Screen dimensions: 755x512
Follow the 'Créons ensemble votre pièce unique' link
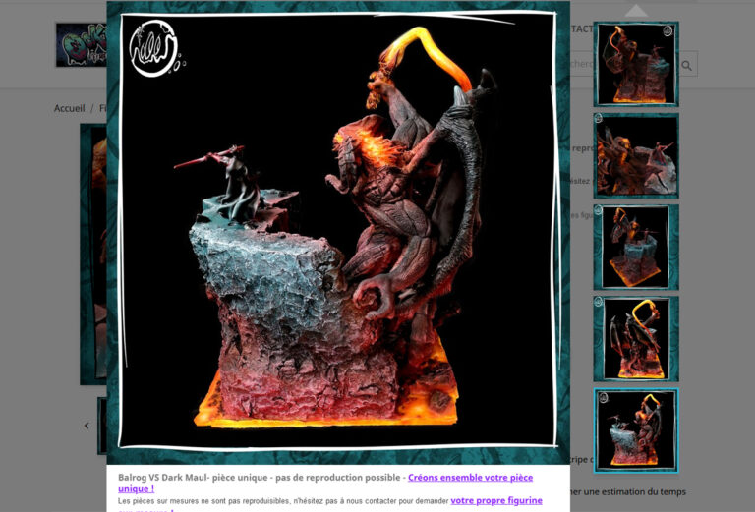pyautogui.click(x=470, y=477)
